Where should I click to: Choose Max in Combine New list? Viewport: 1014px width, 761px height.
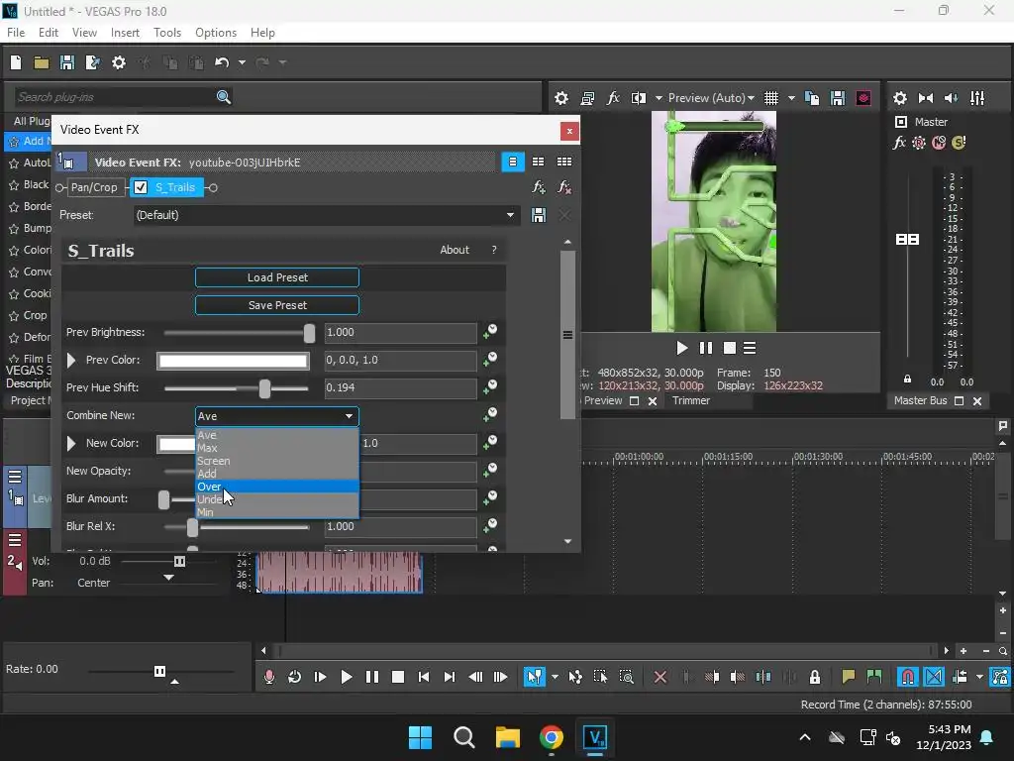pyautogui.click(x=277, y=448)
